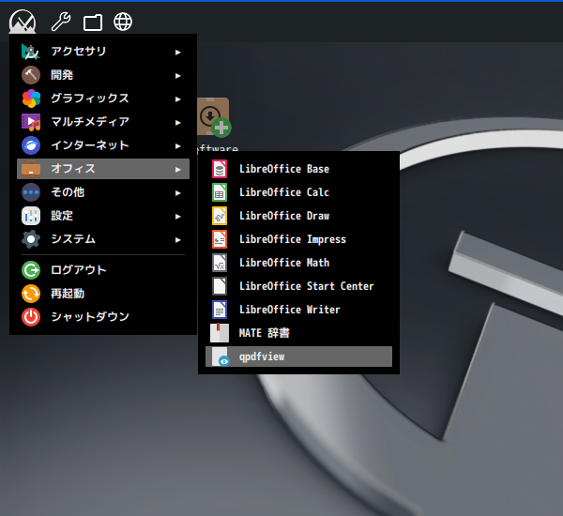
Task: Click the qpdfview eye icon
Action: click(x=221, y=357)
